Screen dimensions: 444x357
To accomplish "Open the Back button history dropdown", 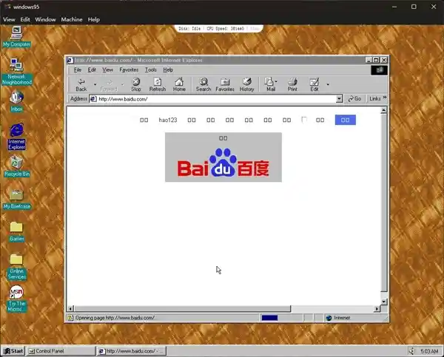I will 95,84.
